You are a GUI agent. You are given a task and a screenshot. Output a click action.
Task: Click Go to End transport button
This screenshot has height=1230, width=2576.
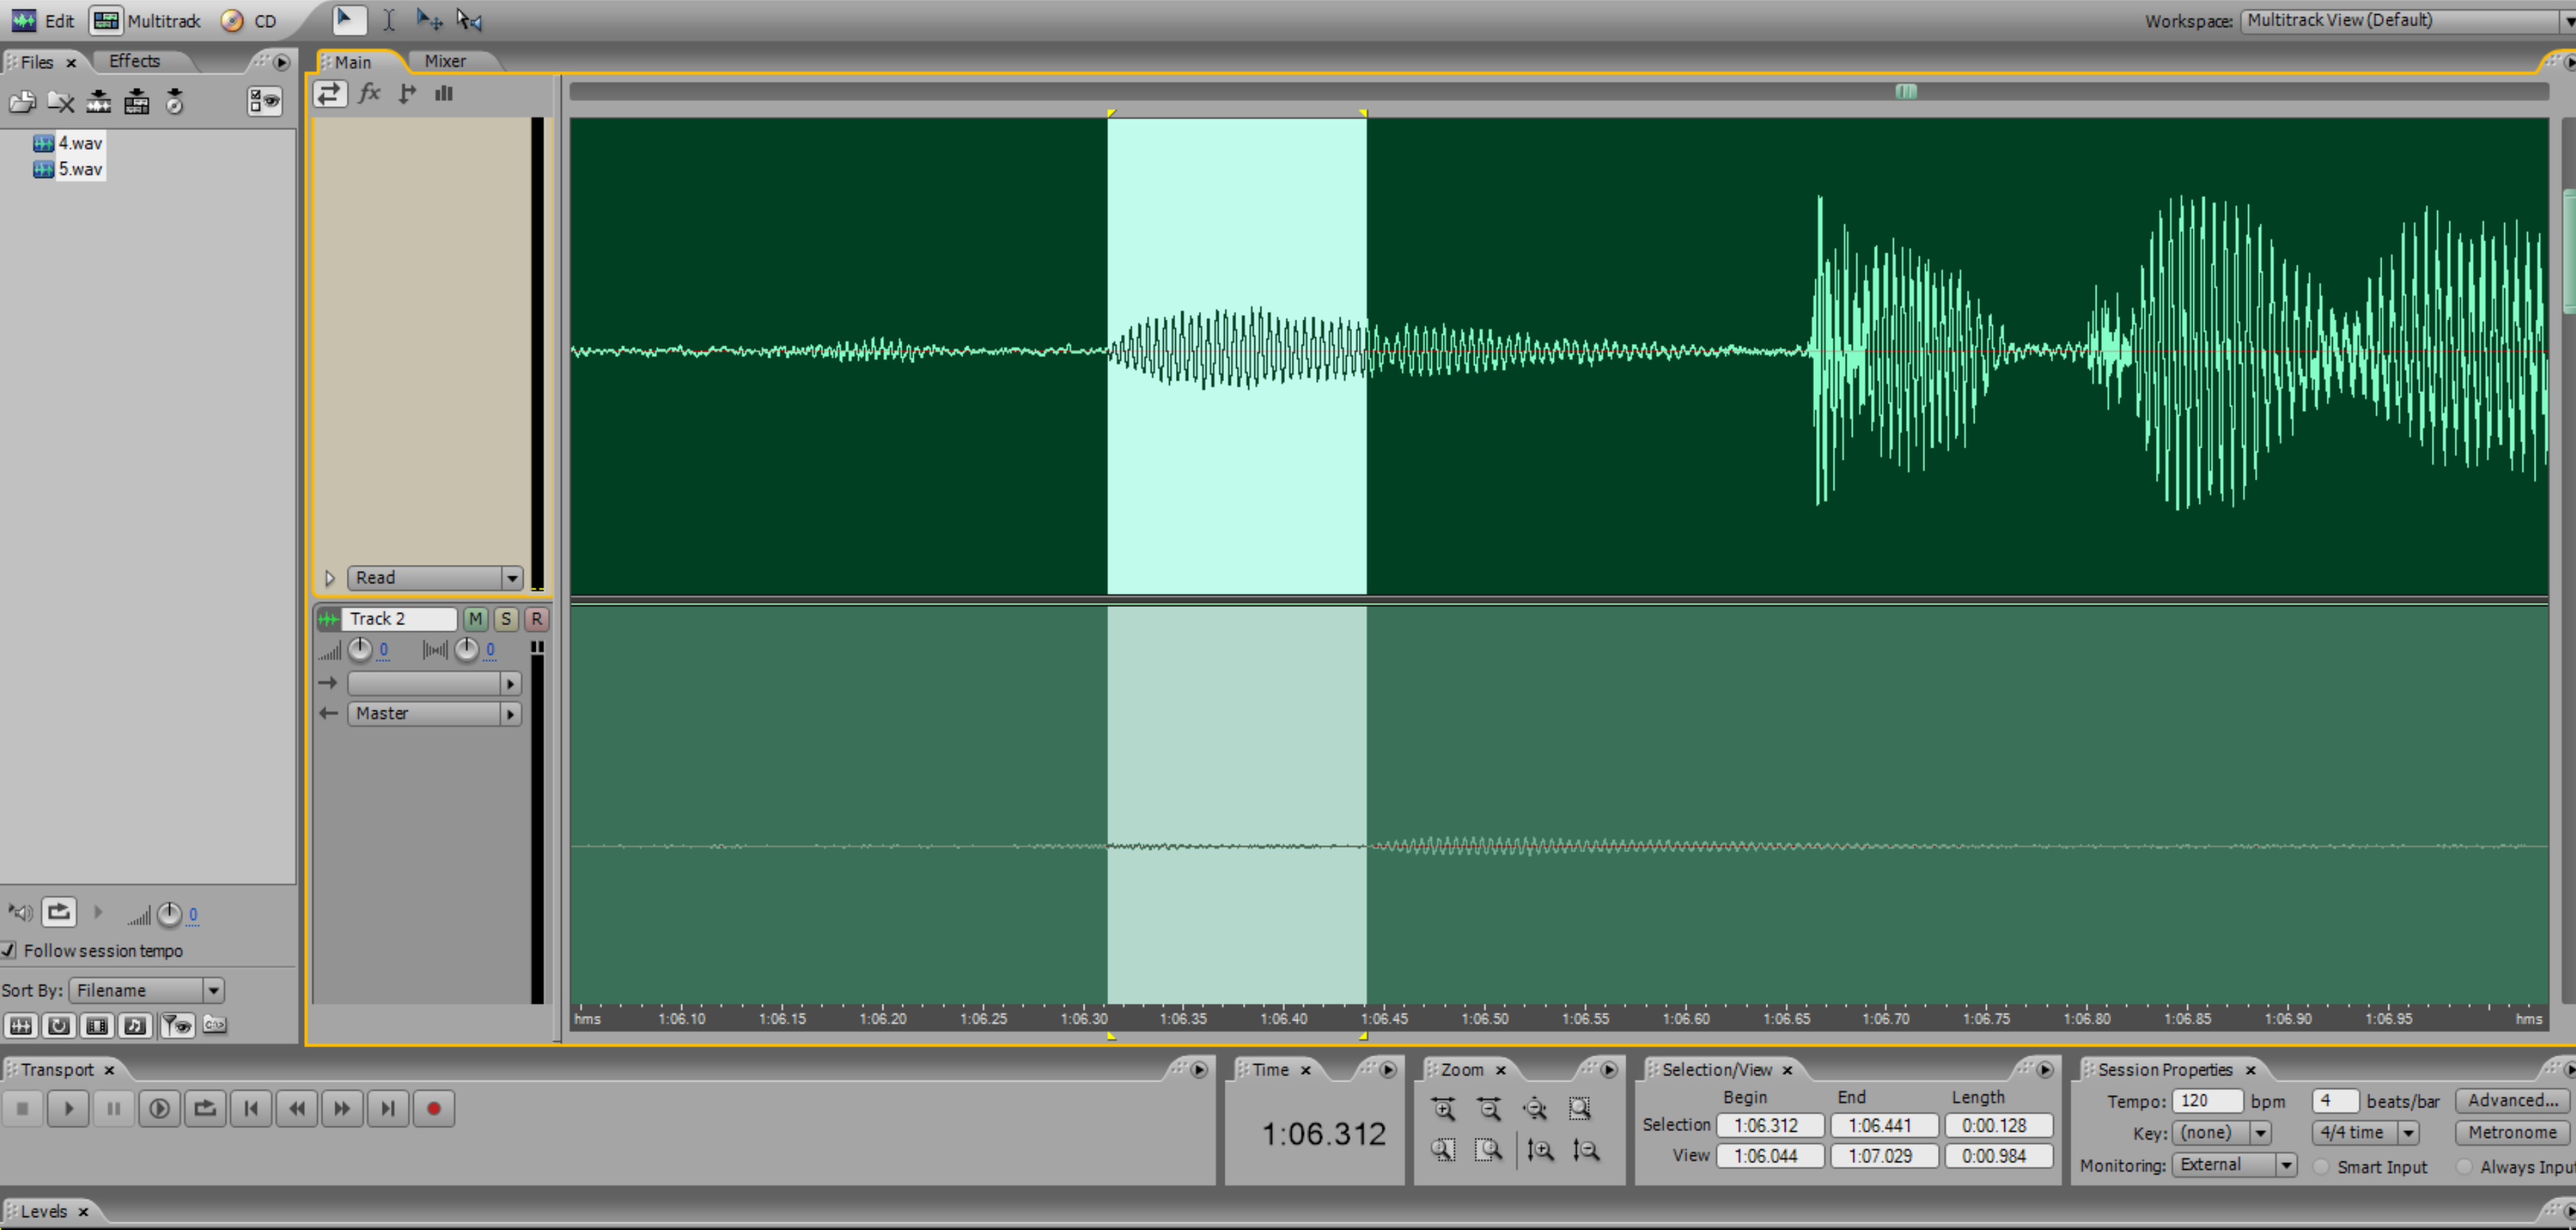point(388,1108)
